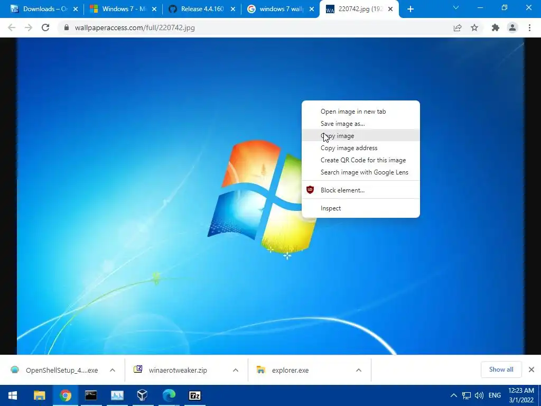Close the Windows 7 Microsoft tab

[154, 10]
